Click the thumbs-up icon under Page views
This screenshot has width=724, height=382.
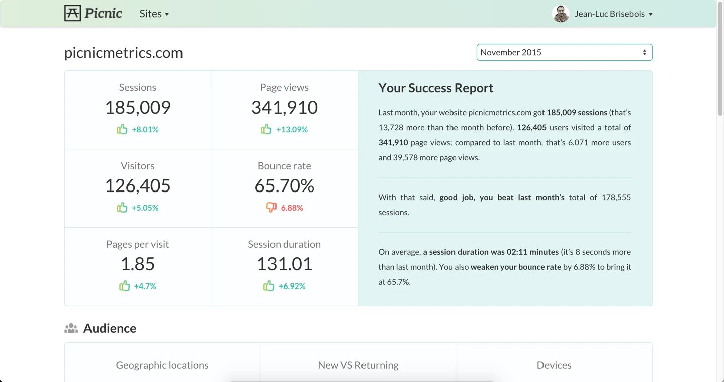click(266, 129)
